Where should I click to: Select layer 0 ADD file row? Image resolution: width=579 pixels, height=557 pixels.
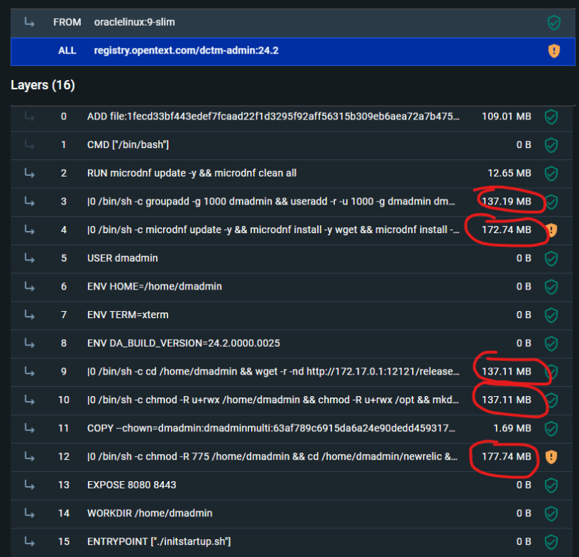click(292, 117)
